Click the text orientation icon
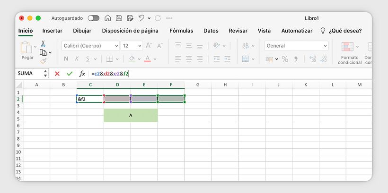The width and height of the screenshot is (388, 193). tap(217, 45)
